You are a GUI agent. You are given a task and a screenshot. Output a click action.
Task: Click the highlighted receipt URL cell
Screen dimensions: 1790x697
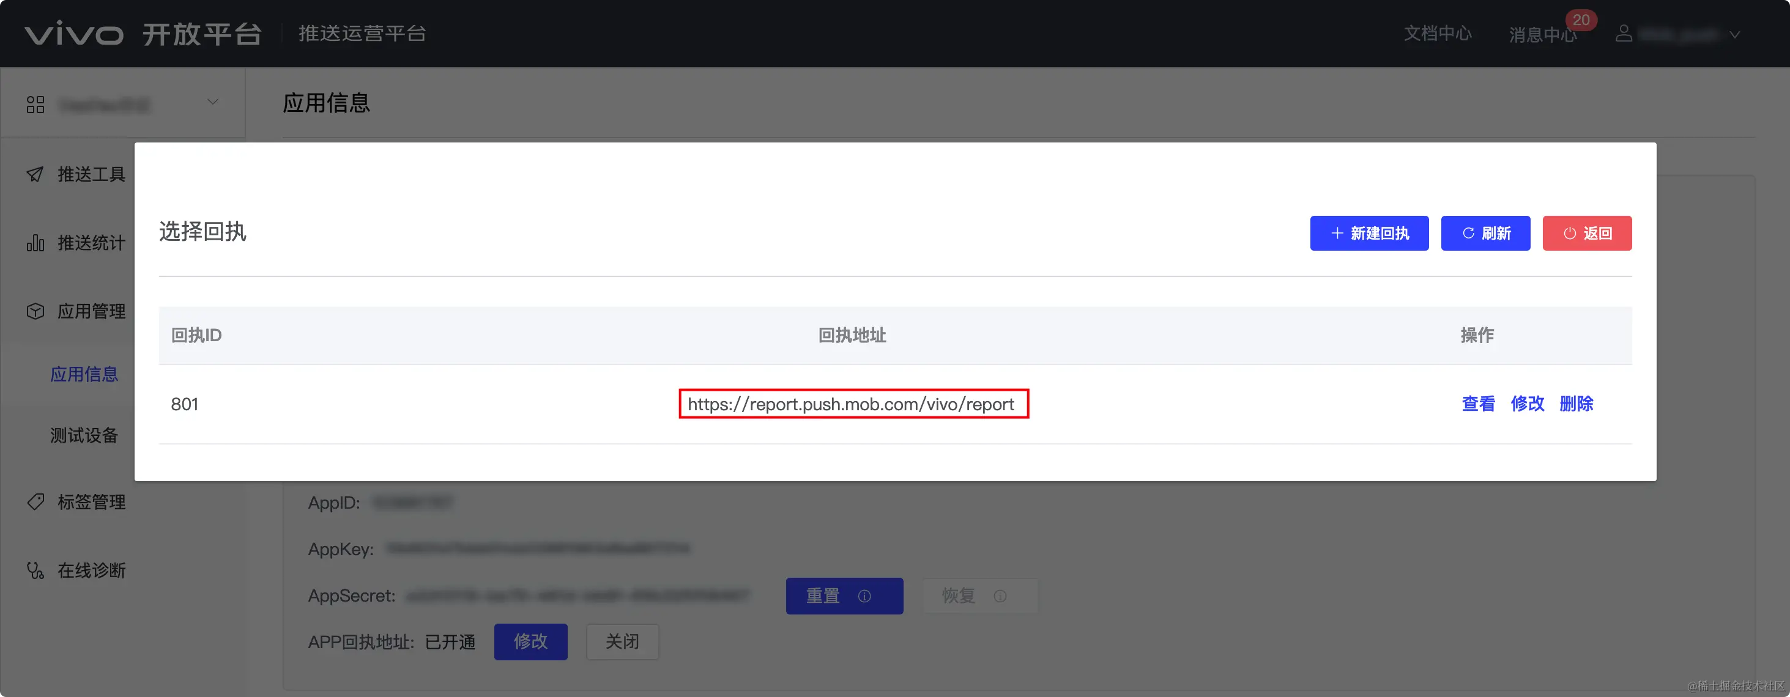point(853,404)
